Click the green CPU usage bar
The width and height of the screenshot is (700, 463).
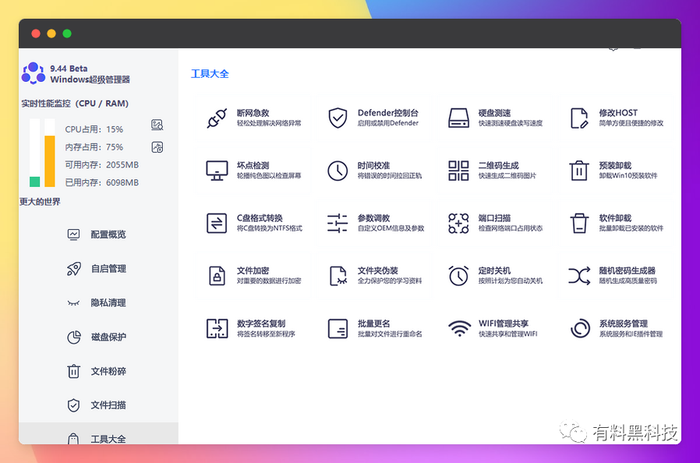point(35,182)
